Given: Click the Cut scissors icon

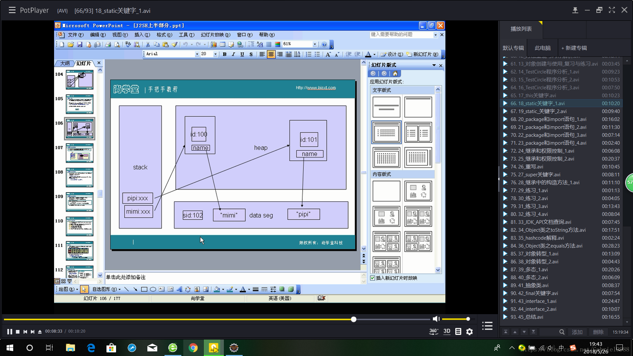Looking at the screenshot, I should coord(148,44).
